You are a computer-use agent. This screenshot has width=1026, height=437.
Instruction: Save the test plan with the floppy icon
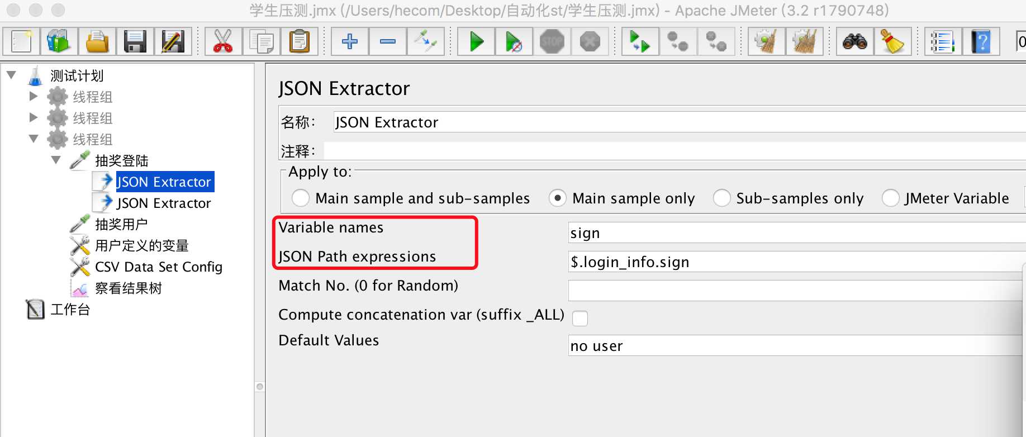tap(135, 41)
